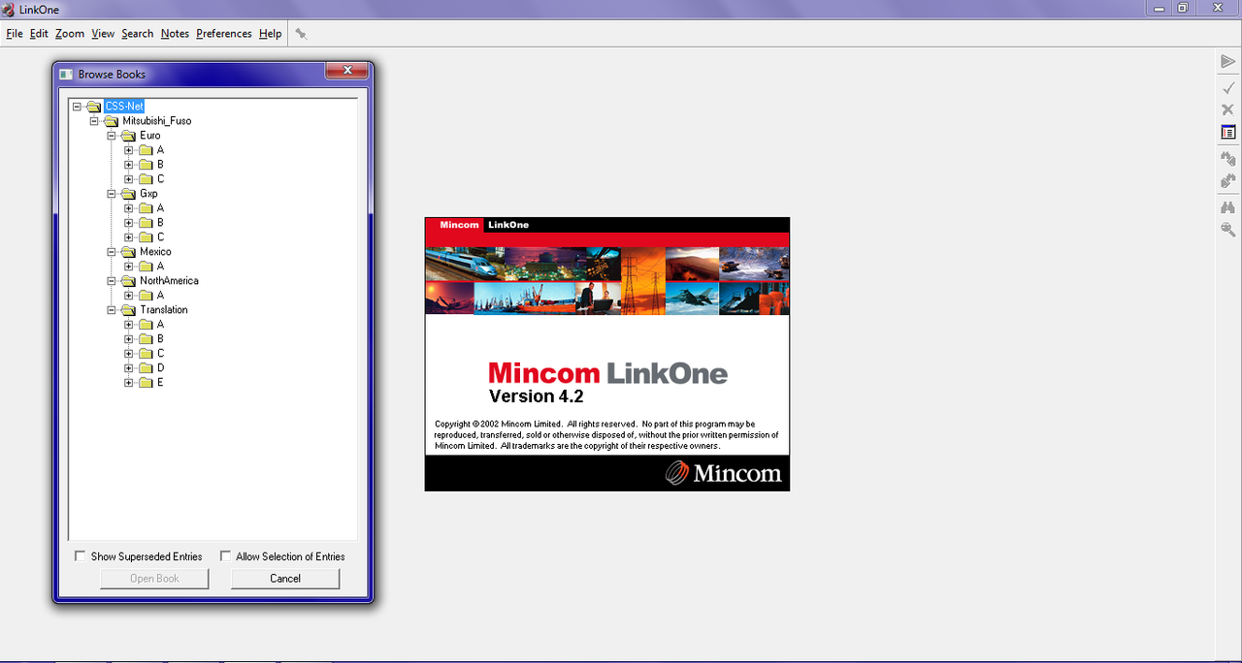The width and height of the screenshot is (1242, 663).
Task: Open the Help menu
Action: (270, 33)
